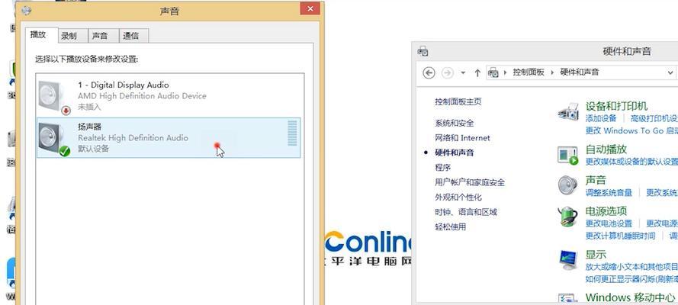
Task: Select the 播放 tab
Action: tap(41, 35)
